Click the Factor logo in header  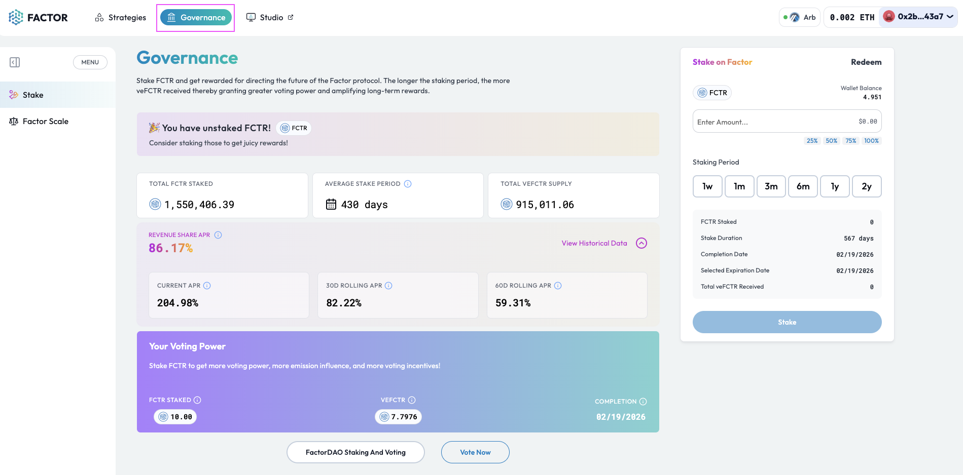click(x=38, y=18)
